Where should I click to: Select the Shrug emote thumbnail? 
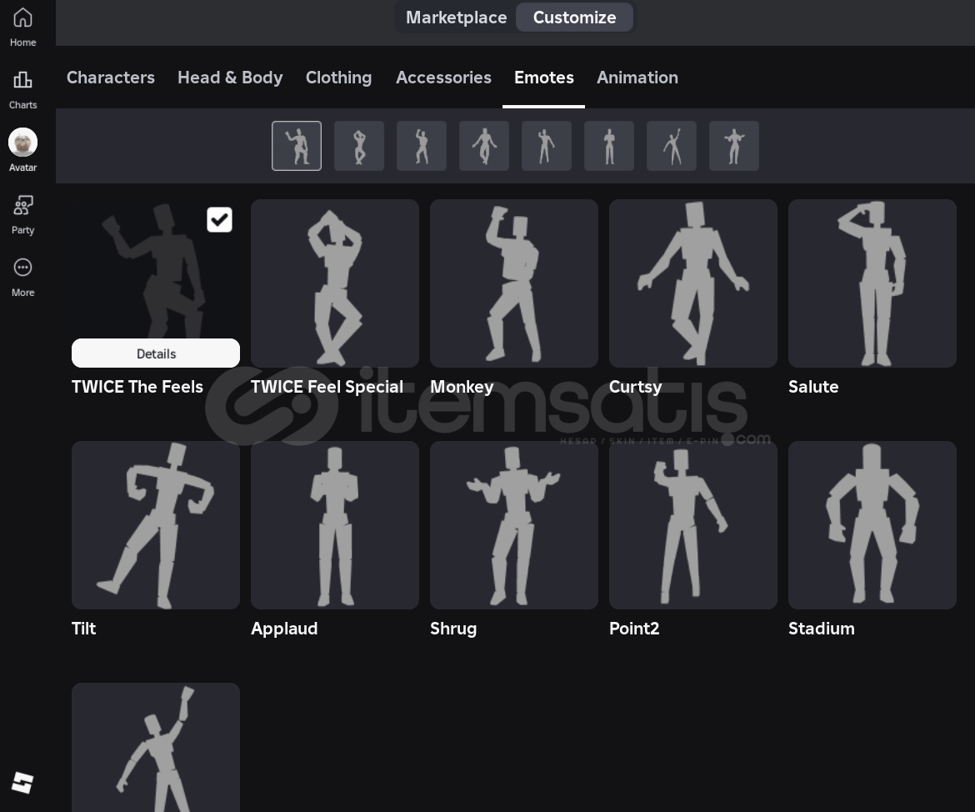coord(513,525)
